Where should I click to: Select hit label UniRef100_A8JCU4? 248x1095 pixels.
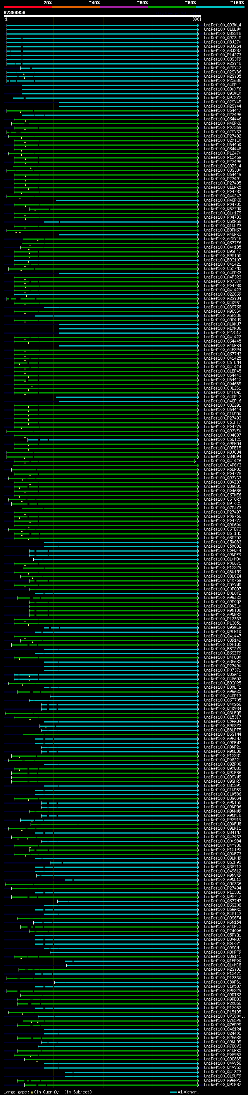(222, 452)
